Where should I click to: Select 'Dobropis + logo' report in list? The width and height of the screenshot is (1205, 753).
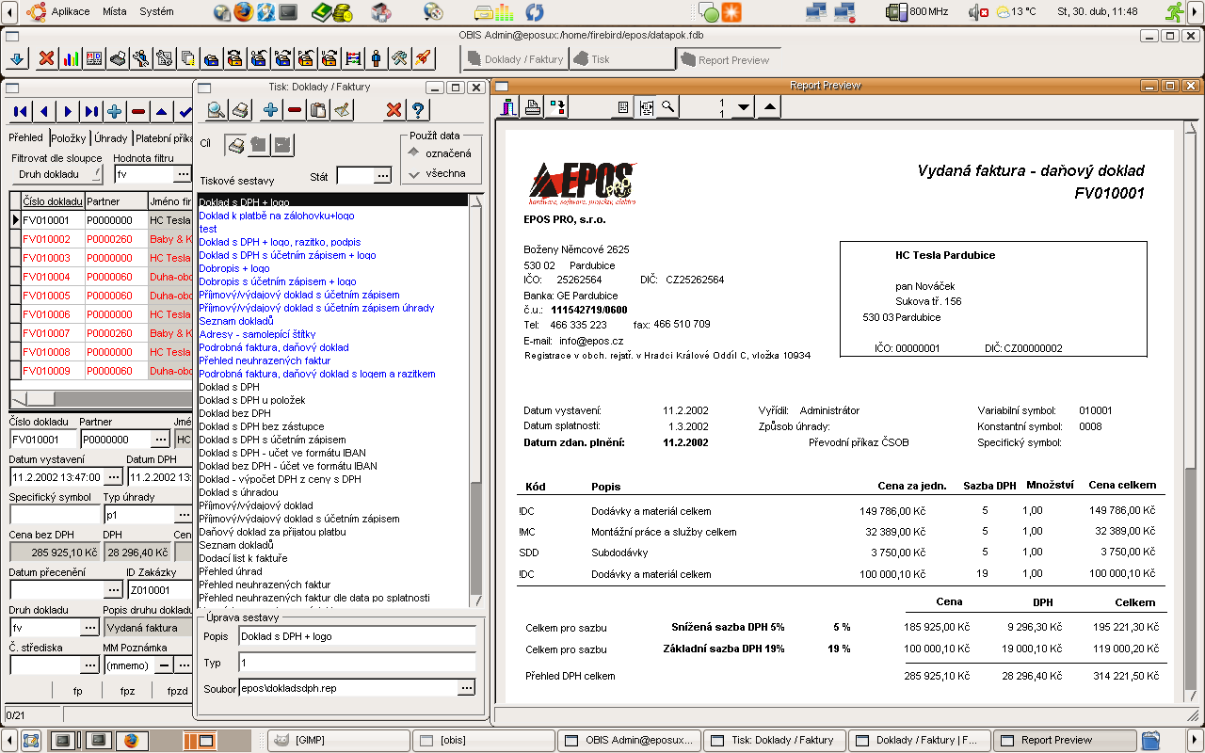(x=233, y=268)
